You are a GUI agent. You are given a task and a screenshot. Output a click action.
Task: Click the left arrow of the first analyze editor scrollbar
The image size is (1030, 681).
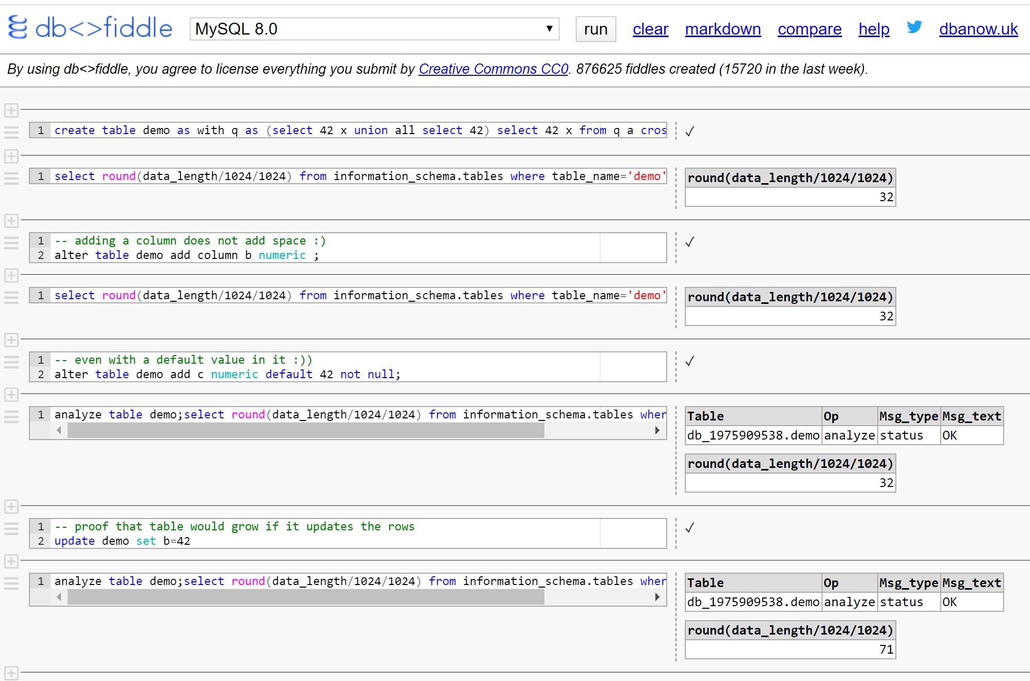59,430
